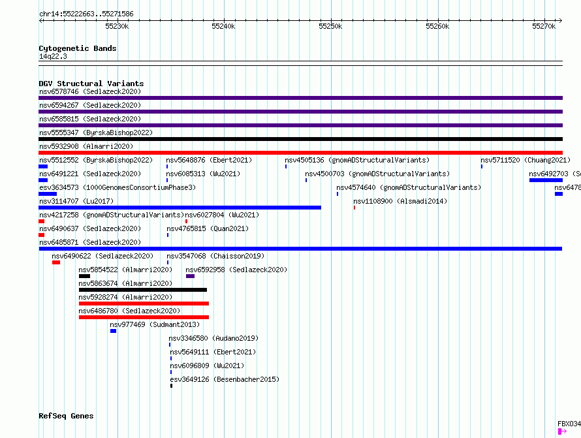The width and height of the screenshot is (581, 438).
Task: Open nsv5863674 (Almarri2020) label
Action: point(125,283)
